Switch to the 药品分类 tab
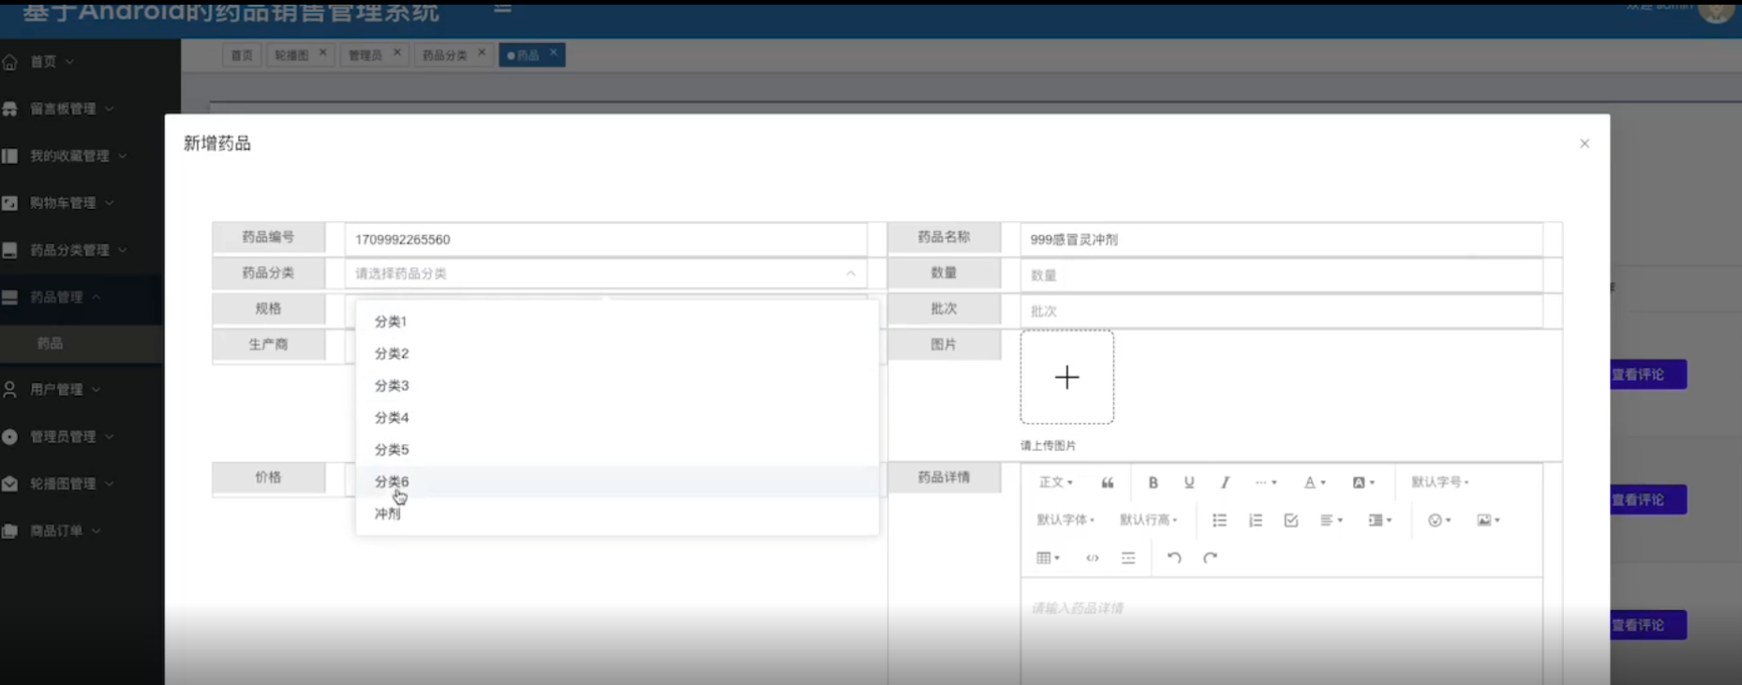 445,55
